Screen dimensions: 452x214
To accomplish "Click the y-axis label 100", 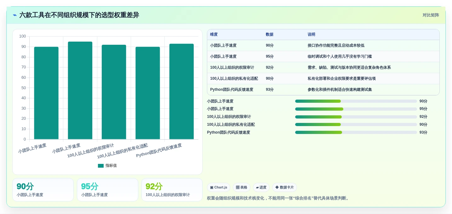I will point(22,36).
